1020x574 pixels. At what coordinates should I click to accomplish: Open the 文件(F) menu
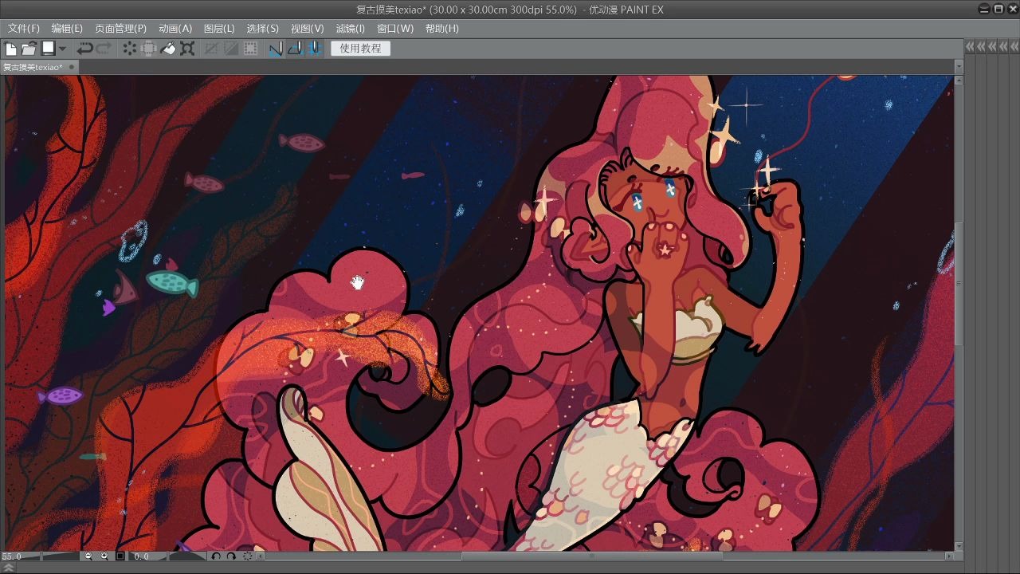(x=23, y=28)
